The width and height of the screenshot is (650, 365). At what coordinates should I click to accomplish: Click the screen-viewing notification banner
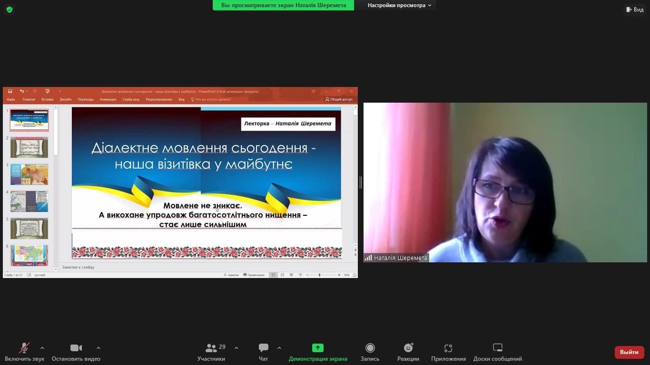click(283, 5)
